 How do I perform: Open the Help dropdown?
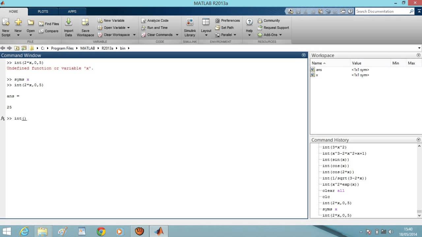point(249,28)
